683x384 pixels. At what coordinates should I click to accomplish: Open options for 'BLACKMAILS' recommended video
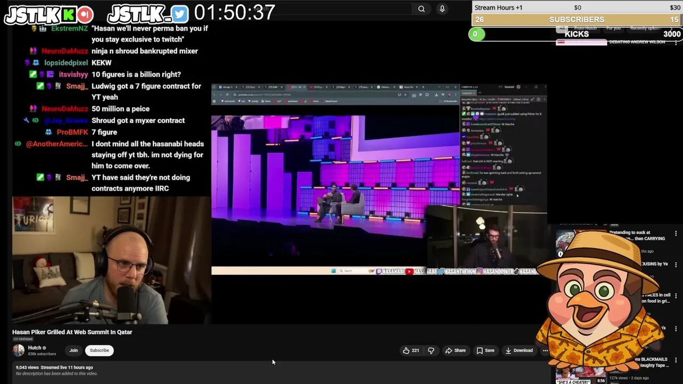click(x=676, y=360)
